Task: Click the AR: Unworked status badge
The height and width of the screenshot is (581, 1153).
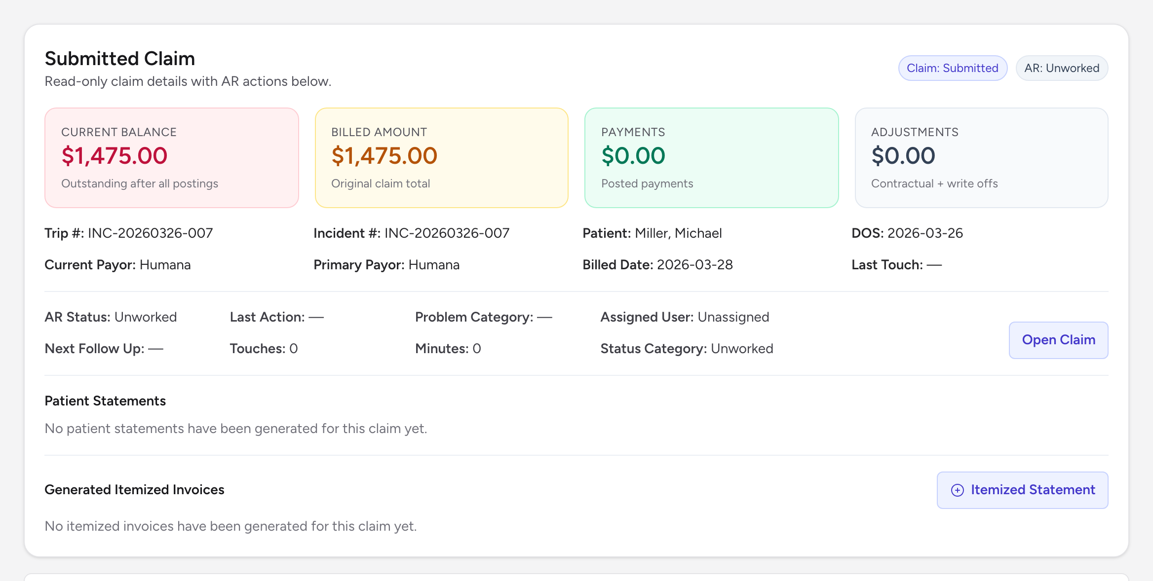Action: click(1062, 68)
